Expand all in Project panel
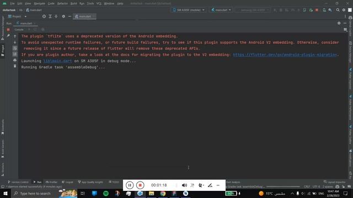 pos(50,16)
